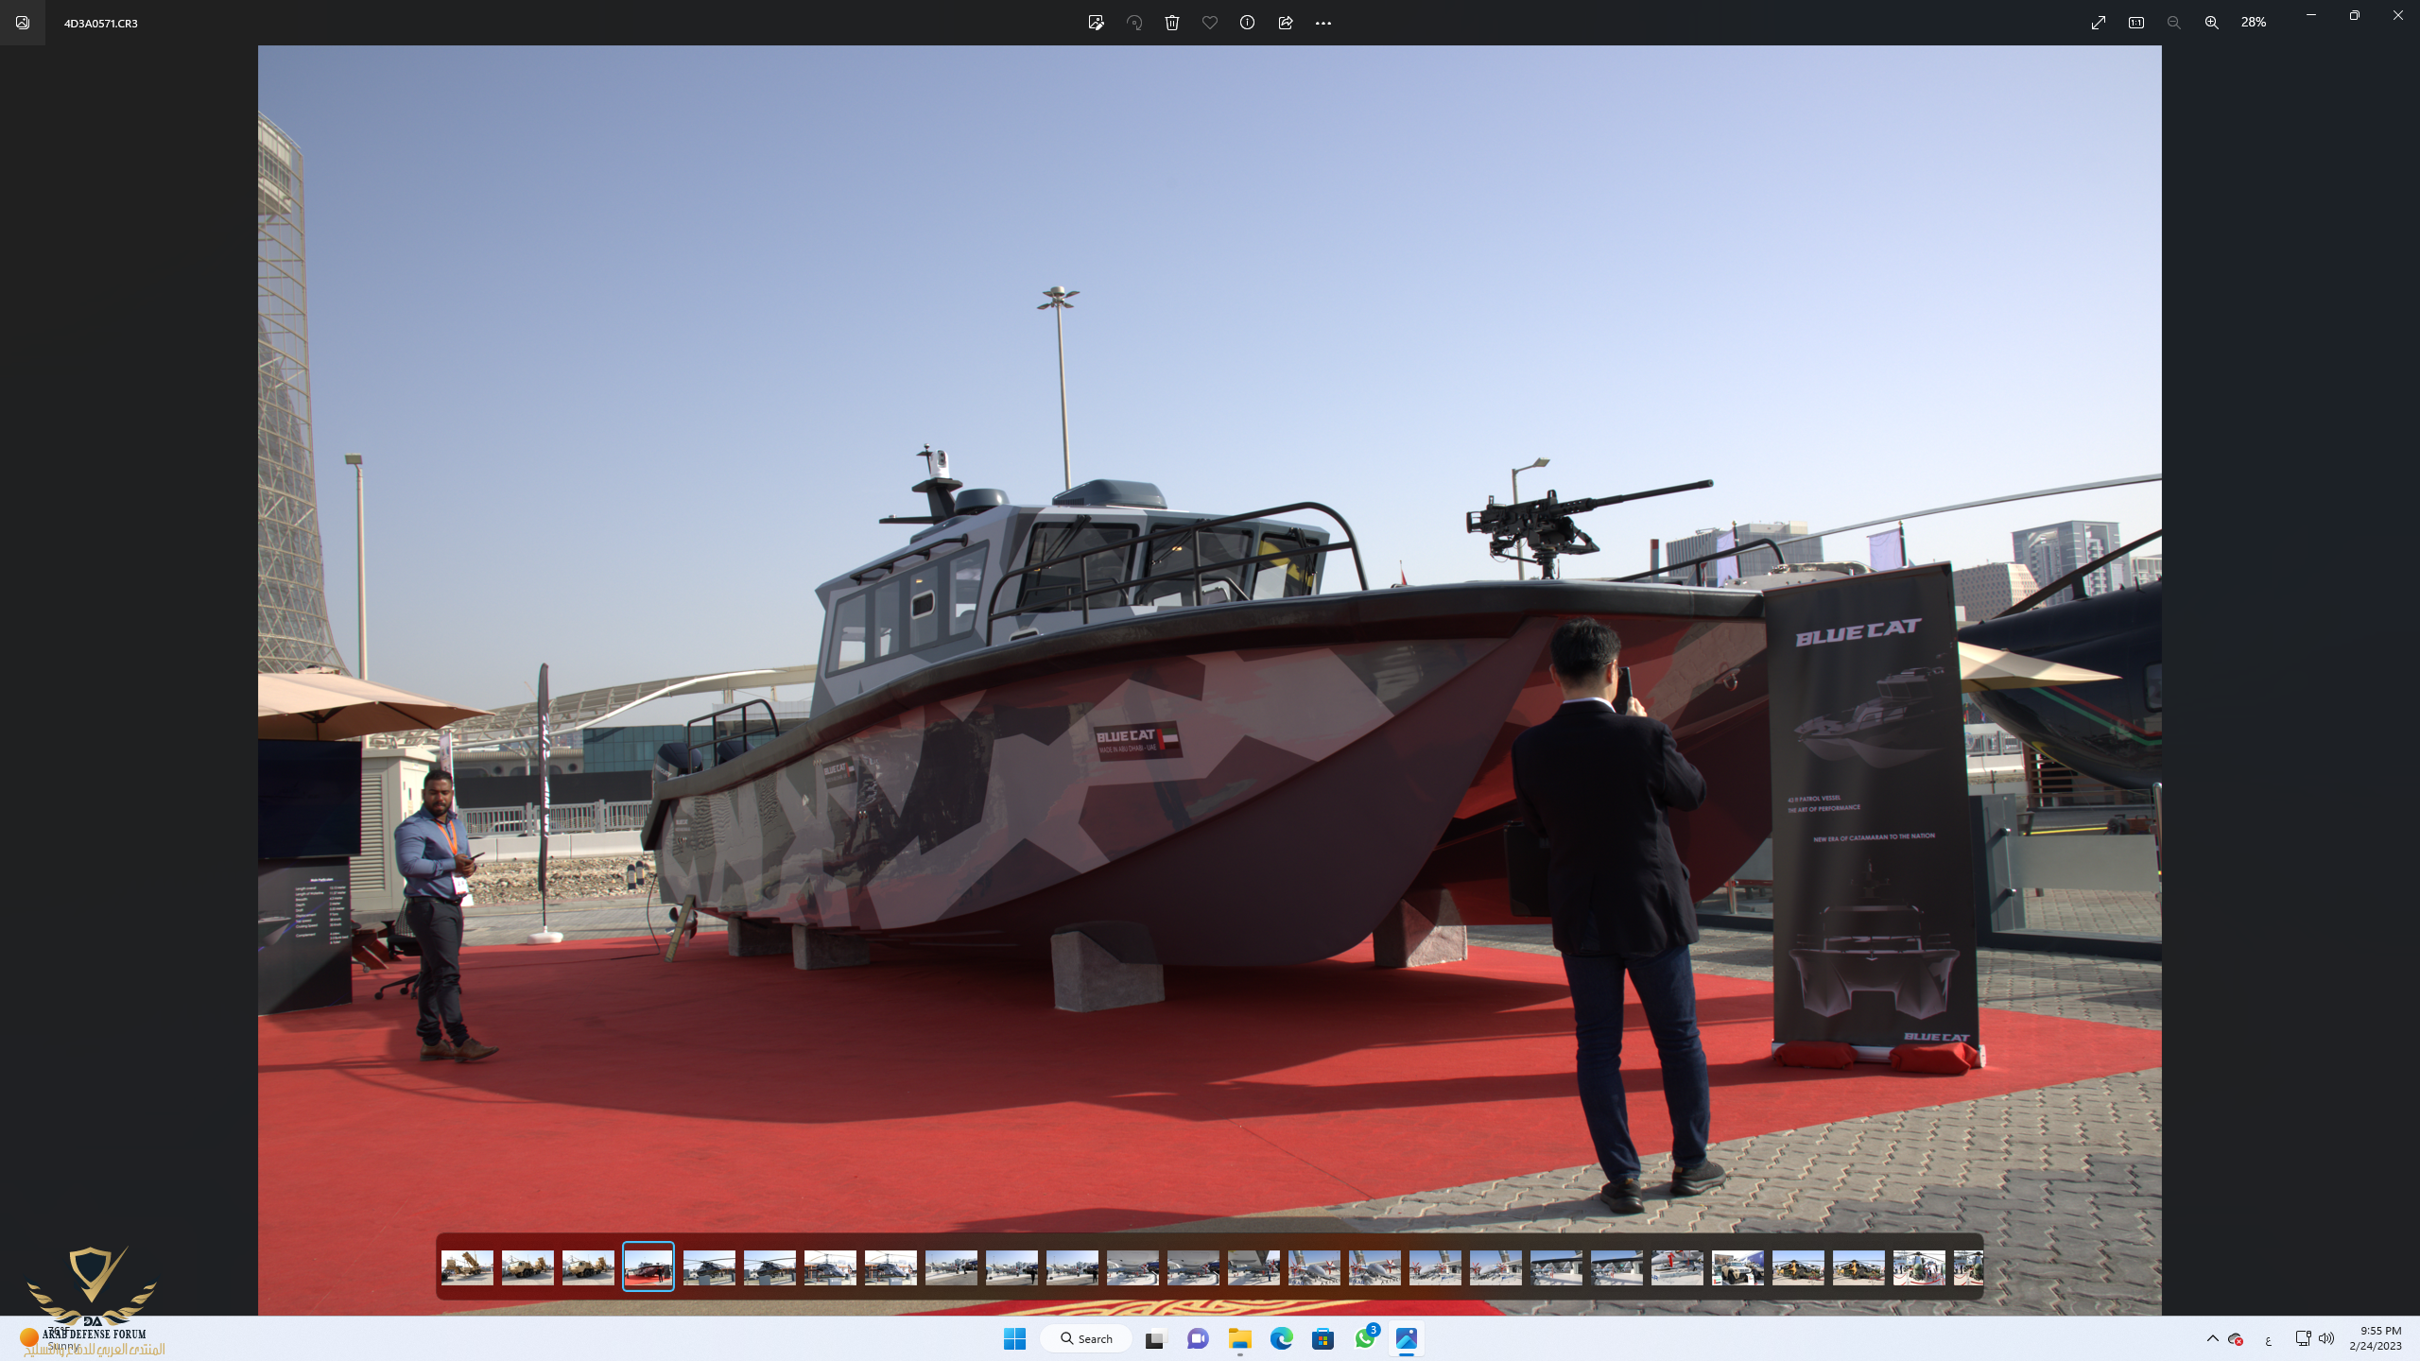Launch Microsoft Edge from the taskbar
2420x1361 pixels.
(1281, 1338)
